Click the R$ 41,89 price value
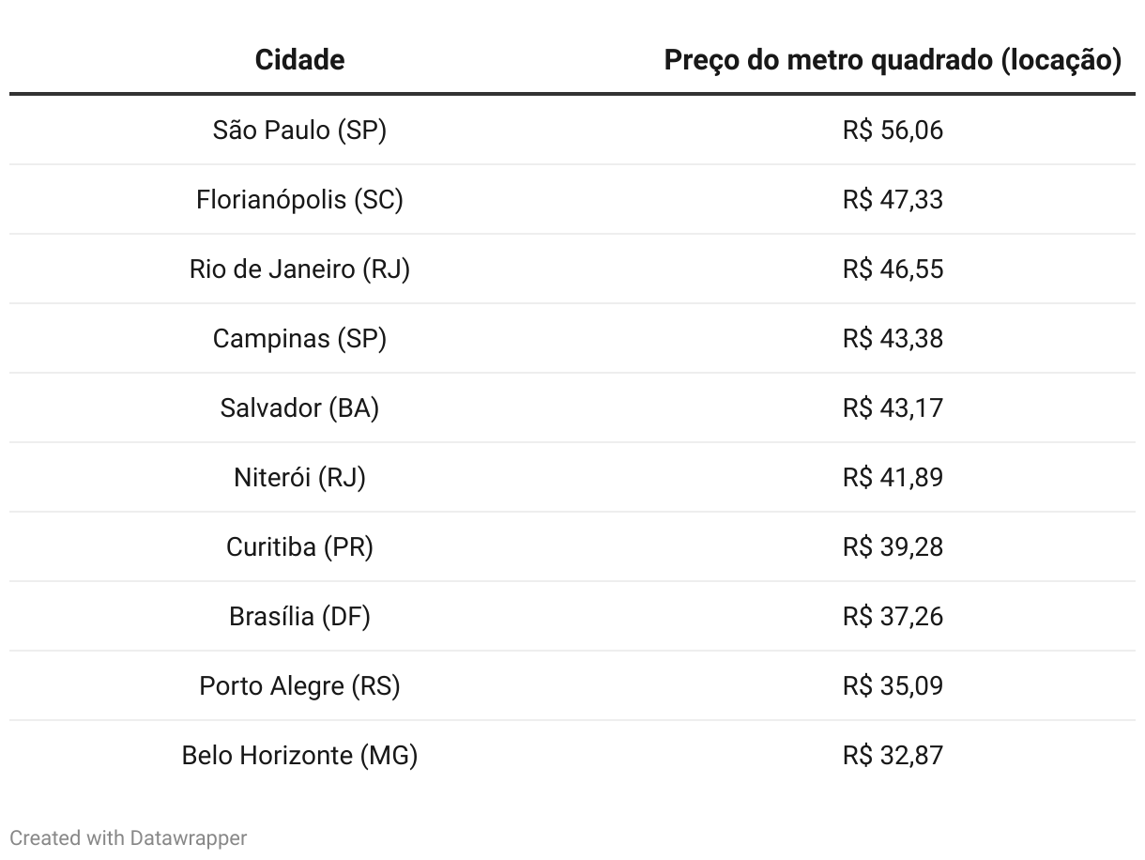Image resolution: width=1145 pixels, height=860 pixels. coord(893,477)
